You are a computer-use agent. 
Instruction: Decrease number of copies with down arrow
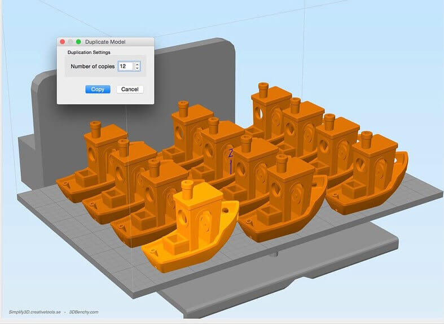(137, 68)
